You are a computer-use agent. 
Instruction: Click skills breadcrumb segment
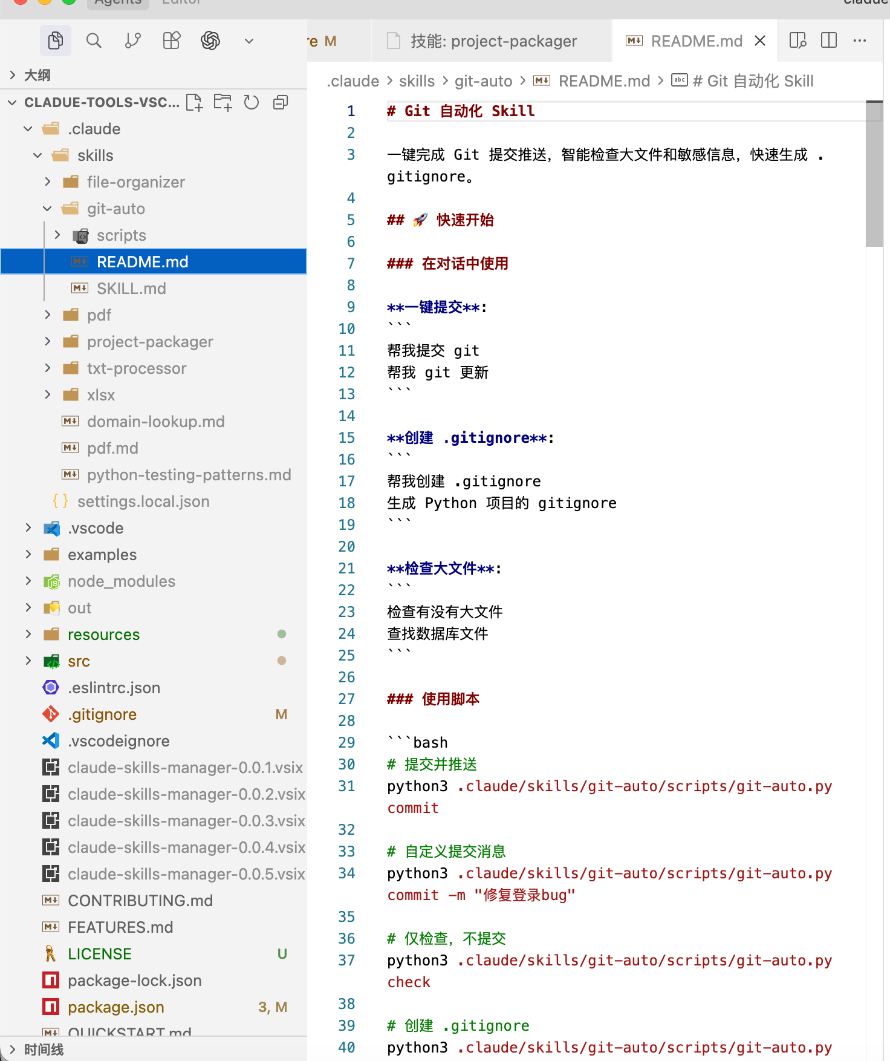[417, 81]
